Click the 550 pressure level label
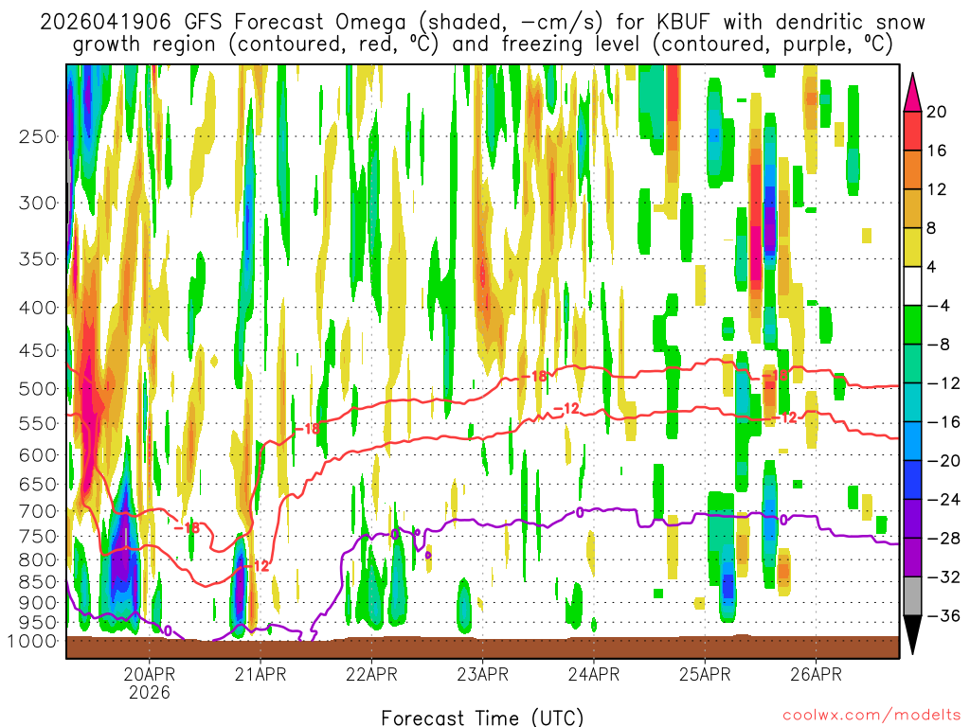This screenshot has width=970, height=727. pyautogui.click(x=38, y=423)
